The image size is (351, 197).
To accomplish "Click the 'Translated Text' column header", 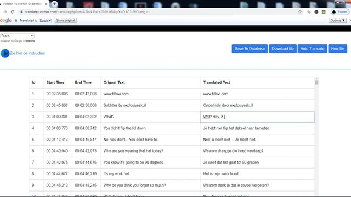I will [x=217, y=83].
